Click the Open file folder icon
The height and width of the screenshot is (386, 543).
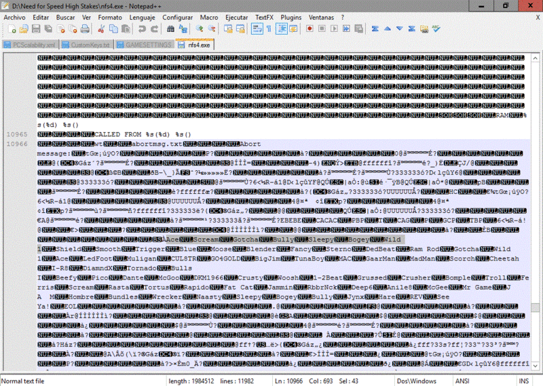pyautogui.click(x=24, y=29)
